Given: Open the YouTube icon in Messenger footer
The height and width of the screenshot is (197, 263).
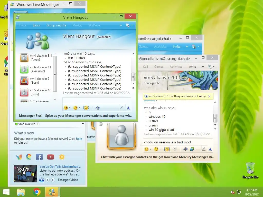Looking at the screenshot, I should pyautogui.click(x=51, y=157).
